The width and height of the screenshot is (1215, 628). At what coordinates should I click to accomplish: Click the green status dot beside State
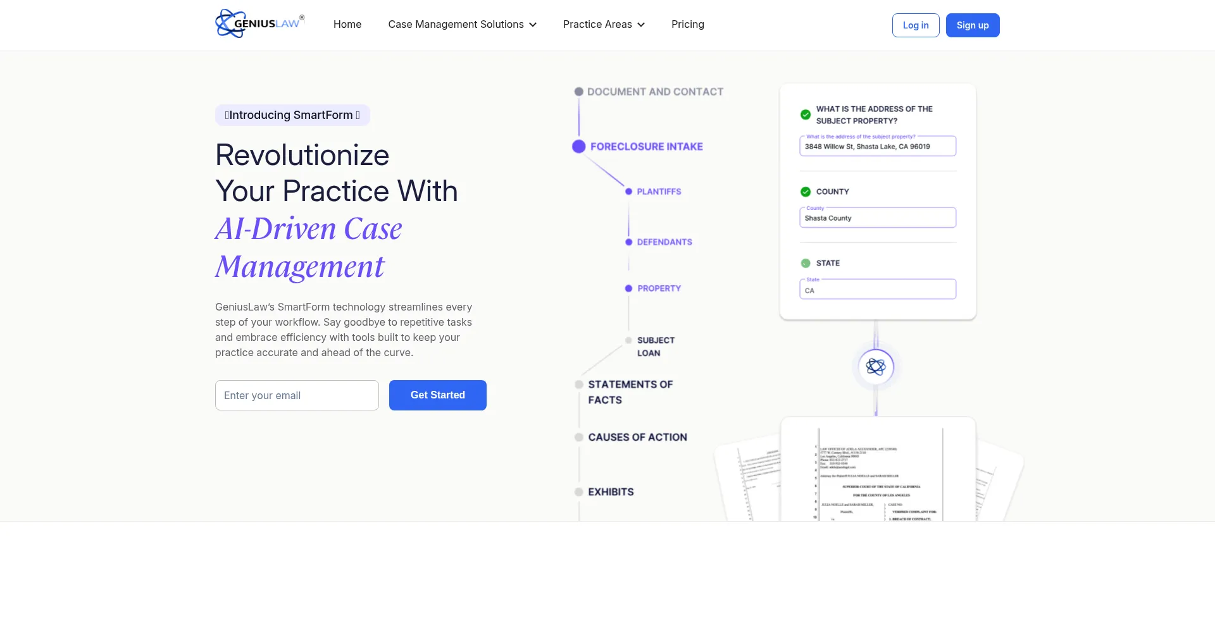pyautogui.click(x=806, y=263)
